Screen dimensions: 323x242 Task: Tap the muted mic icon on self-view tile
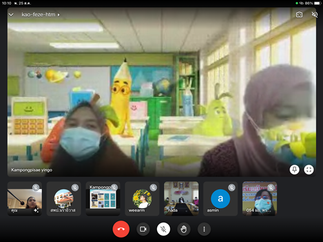pos(36,188)
